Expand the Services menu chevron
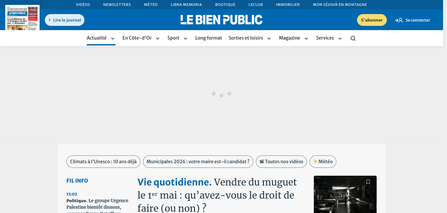Viewport: 447px width, 213px height. 340,39
